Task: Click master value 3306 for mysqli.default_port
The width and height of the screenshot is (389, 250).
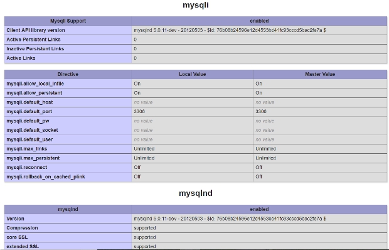Action: tap(261, 111)
